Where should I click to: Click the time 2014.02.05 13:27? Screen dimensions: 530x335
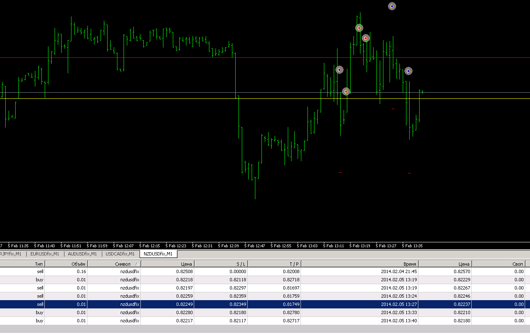coord(399,304)
